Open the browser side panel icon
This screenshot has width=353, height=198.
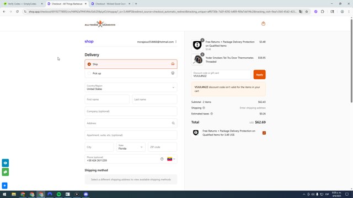[x=332, y=12]
